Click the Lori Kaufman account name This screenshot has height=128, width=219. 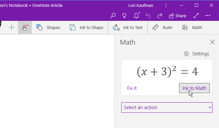(141, 6)
